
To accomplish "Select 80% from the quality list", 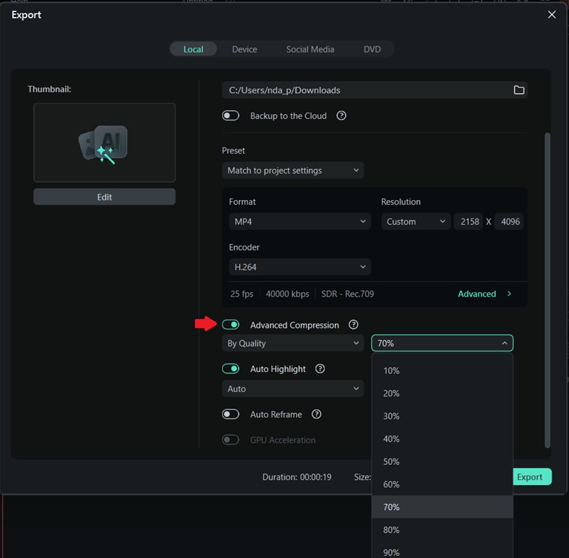I will coord(442,530).
